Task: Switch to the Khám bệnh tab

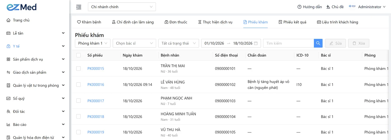Action: pos(89,22)
